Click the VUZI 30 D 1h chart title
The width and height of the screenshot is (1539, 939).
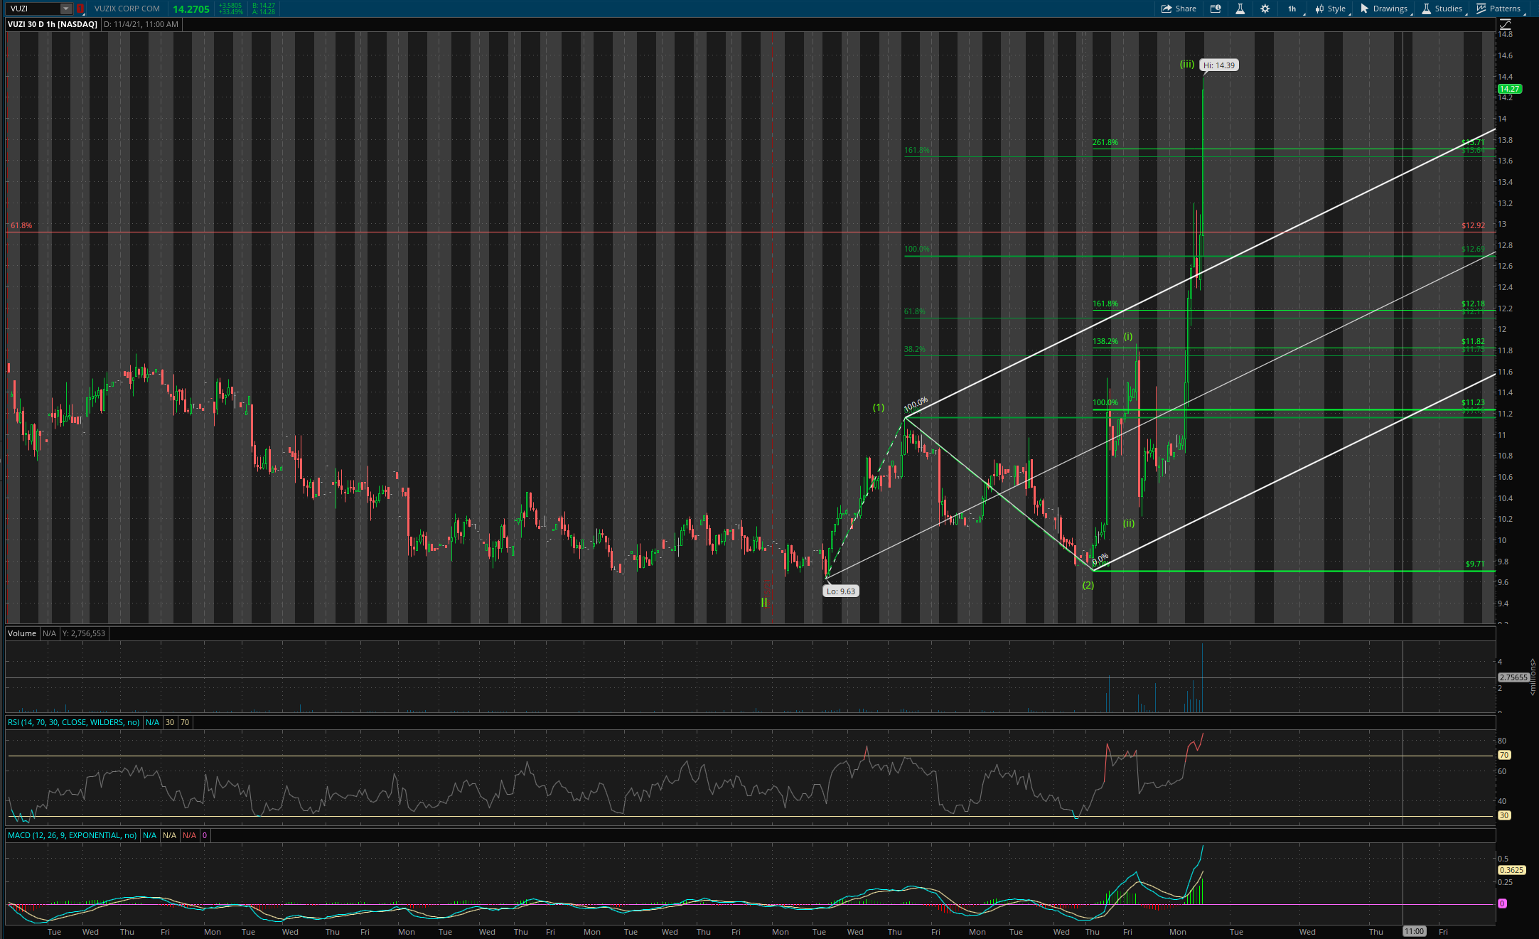tap(53, 24)
